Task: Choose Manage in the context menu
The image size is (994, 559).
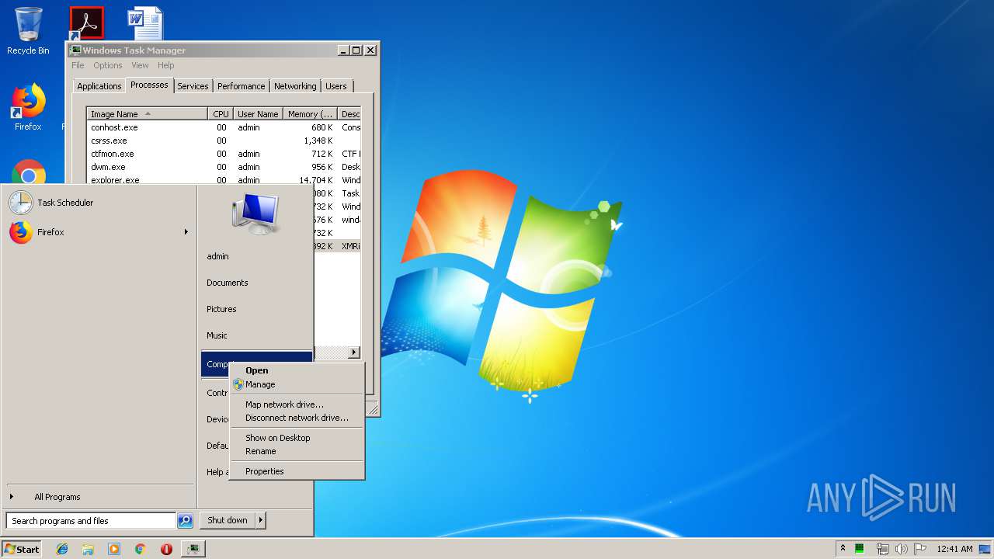Action: tap(297, 384)
